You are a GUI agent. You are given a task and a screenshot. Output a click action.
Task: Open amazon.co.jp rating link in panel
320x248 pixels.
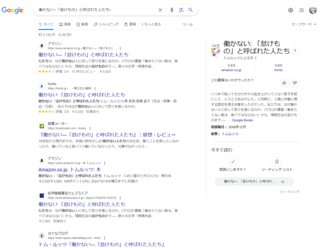[232, 70]
